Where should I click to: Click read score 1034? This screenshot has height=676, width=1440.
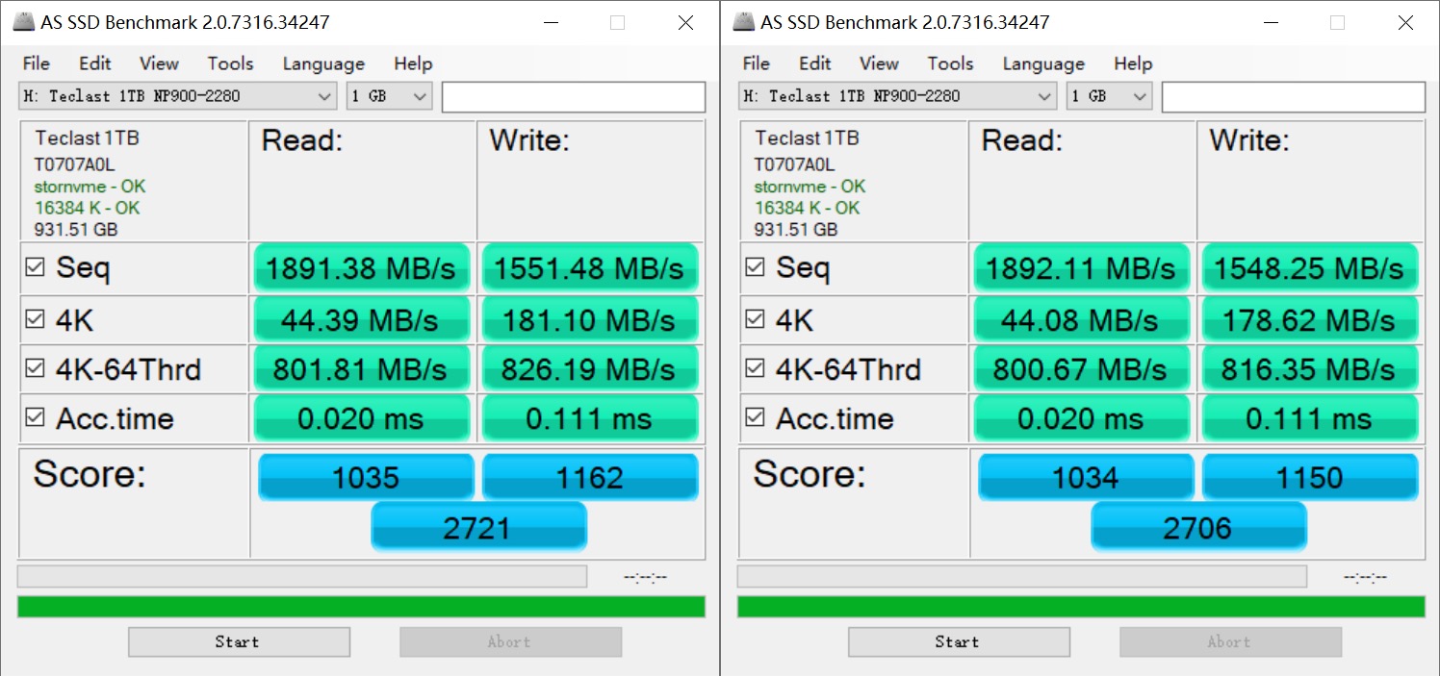pos(1086,477)
